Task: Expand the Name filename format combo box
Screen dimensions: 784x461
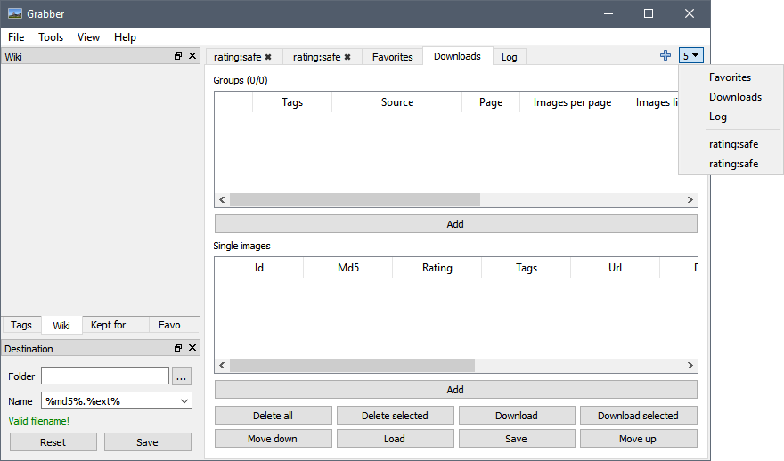Action: [x=184, y=401]
